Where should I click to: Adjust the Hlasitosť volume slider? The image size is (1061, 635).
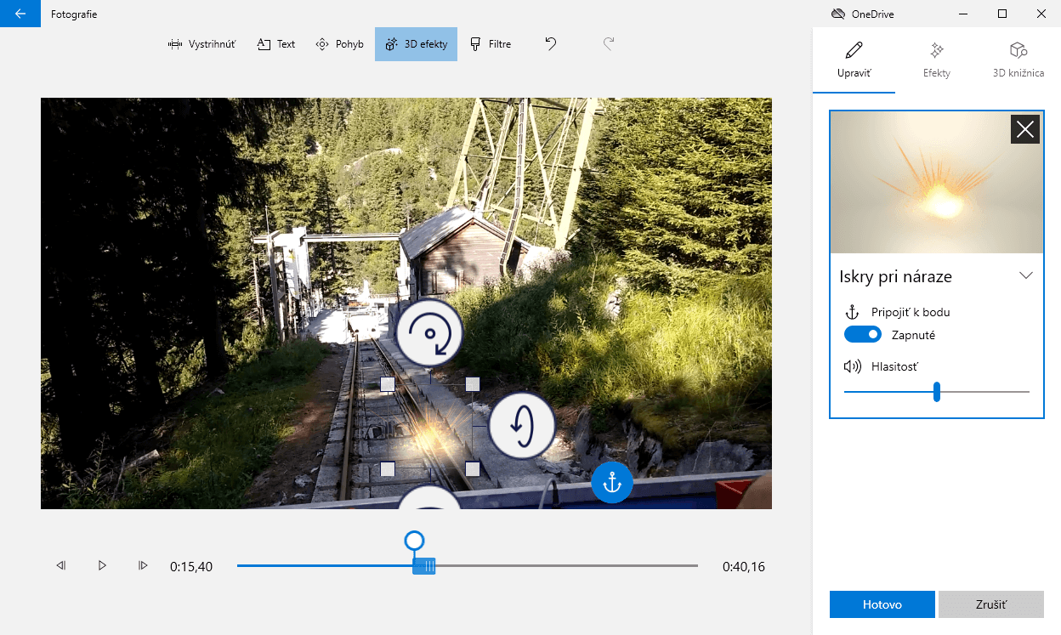pos(937,392)
